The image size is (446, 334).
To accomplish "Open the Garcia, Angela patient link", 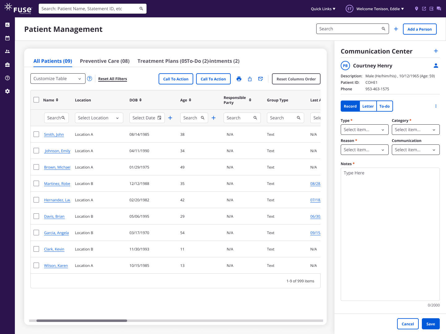I will coord(56,233).
